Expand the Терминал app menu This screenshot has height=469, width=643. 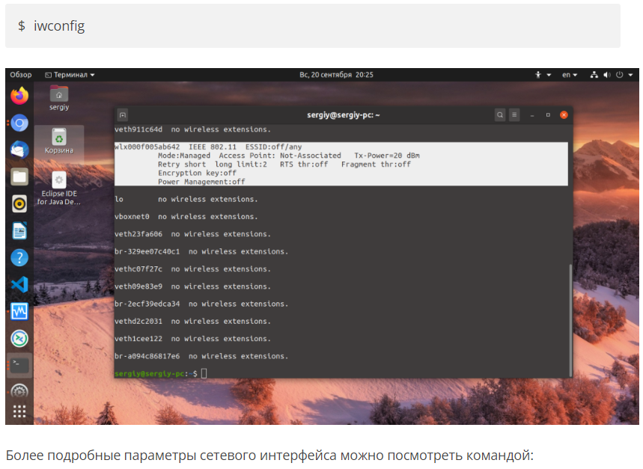coord(70,75)
